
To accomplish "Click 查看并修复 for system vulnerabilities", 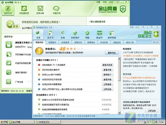I will point(107,65).
